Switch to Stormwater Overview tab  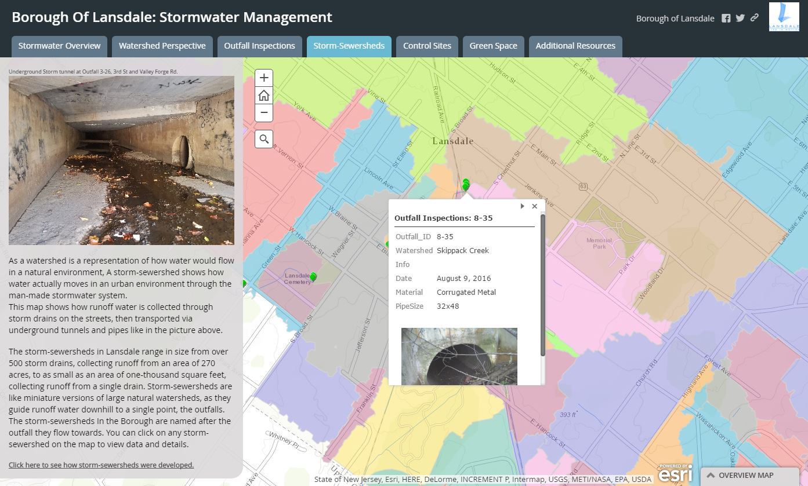pos(59,46)
